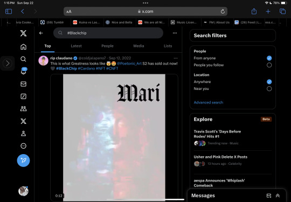Open Notifications bell icon
The image size is (291, 202).
(x=23, y=72)
